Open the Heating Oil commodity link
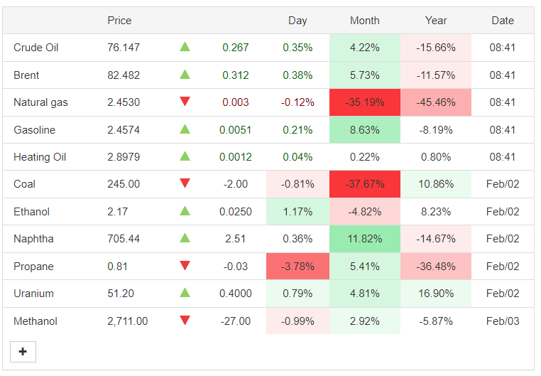Image resolution: width=541 pixels, height=376 pixels. point(40,157)
